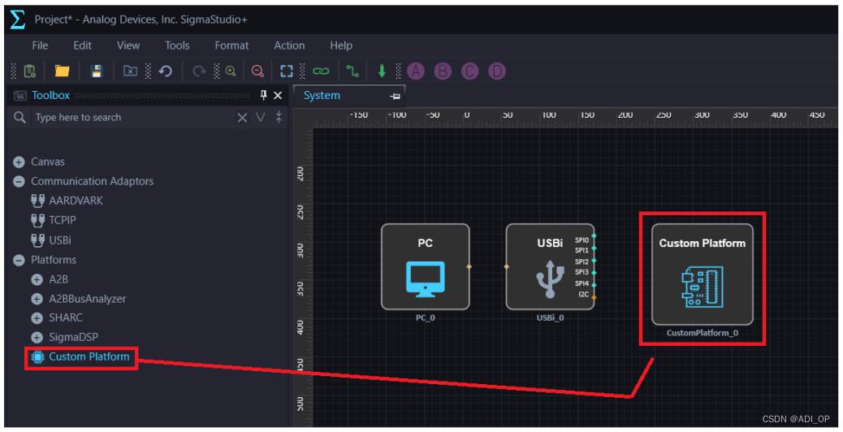Viewport: 843px width, 432px height.
Task: Click the pin icon on System tab
Action: (396, 96)
